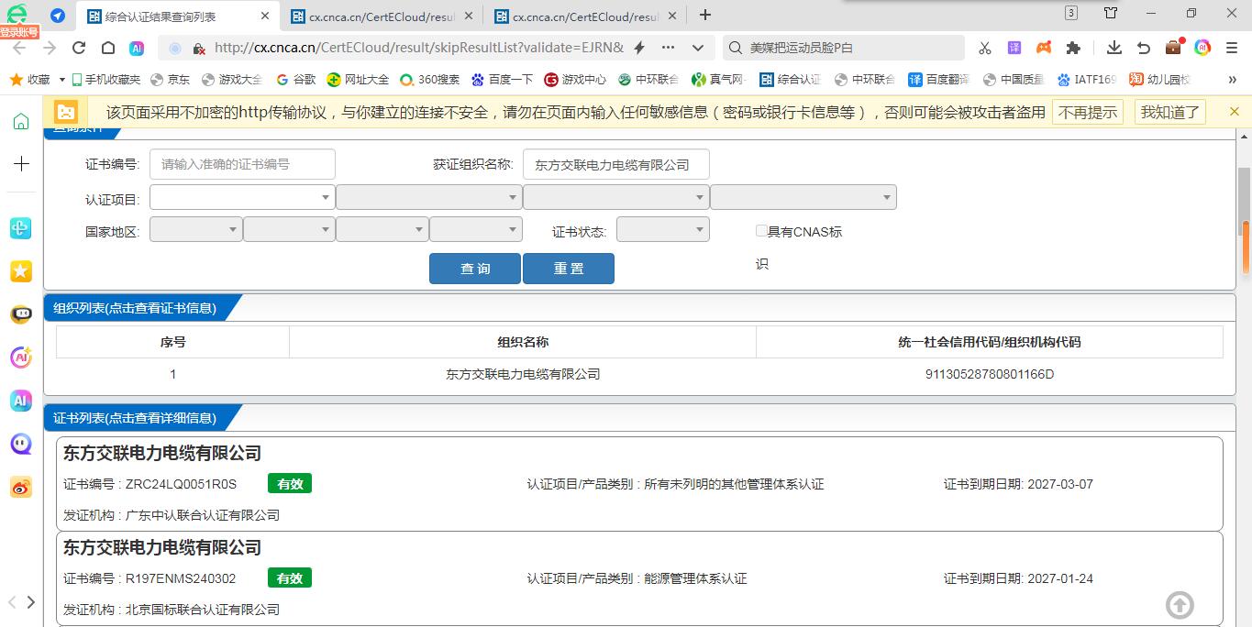The height and width of the screenshot is (627, 1252).
Task: Click the yellow star icon in the sidebar
Action: point(21,270)
